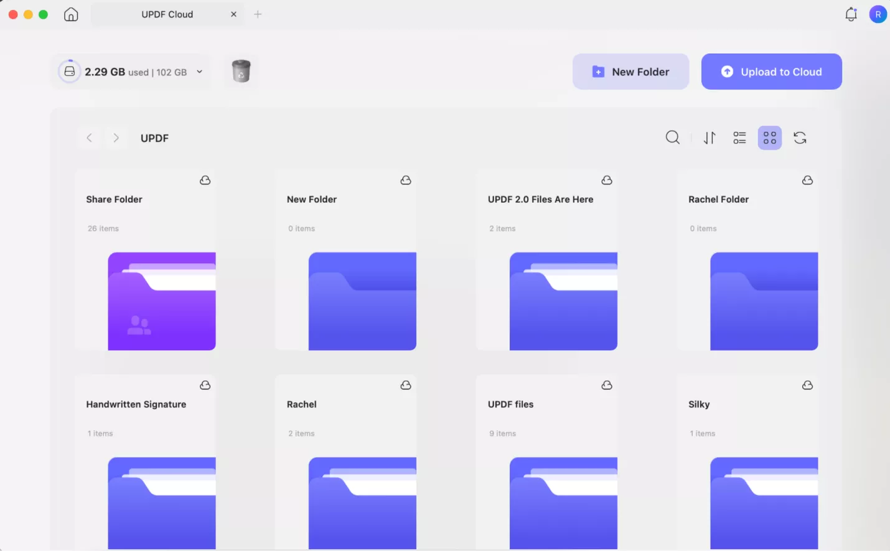This screenshot has height=551, width=890.
Task: Click the New Folder button
Action: click(630, 72)
